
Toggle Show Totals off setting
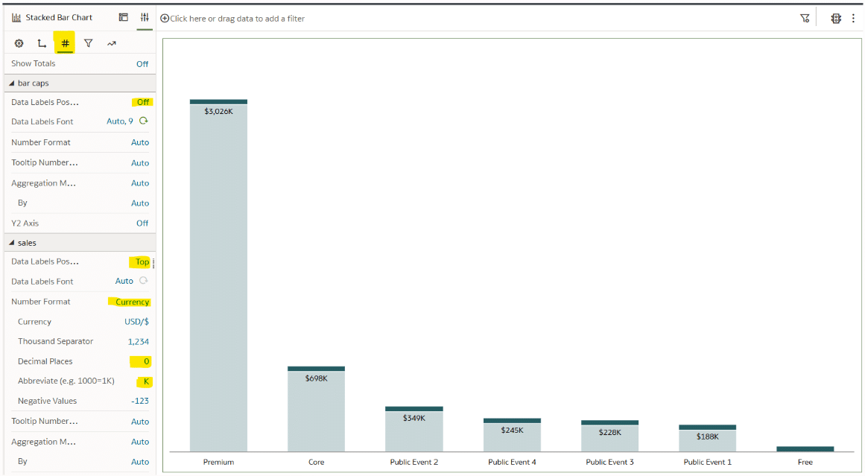[142, 63]
